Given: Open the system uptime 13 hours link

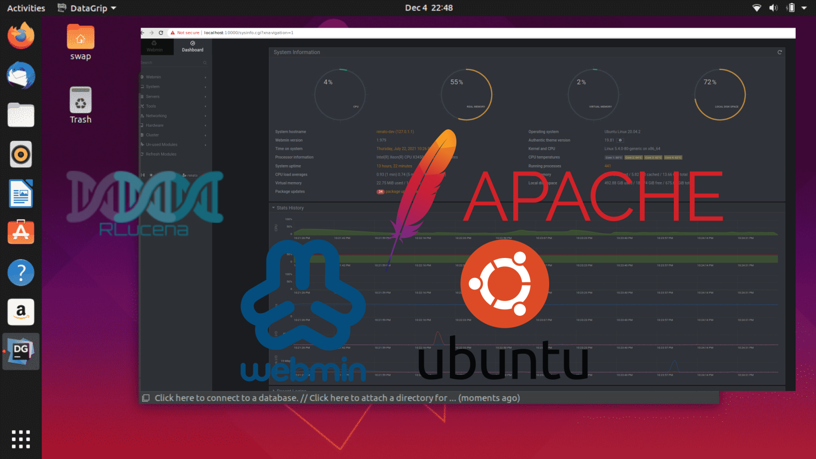Looking at the screenshot, I should click(394, 166).
